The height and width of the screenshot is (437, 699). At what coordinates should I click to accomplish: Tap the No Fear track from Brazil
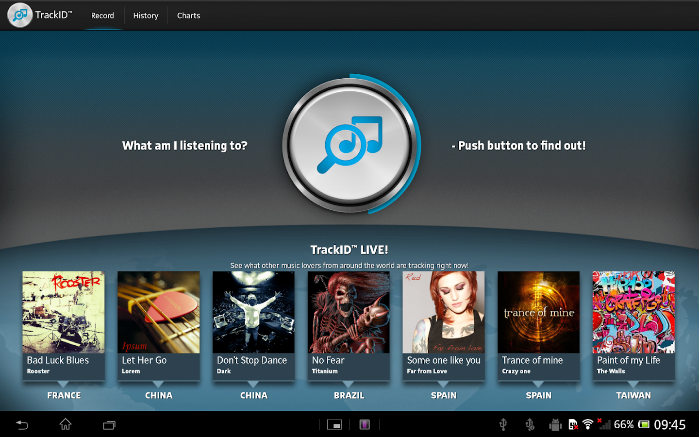(349, 325)
